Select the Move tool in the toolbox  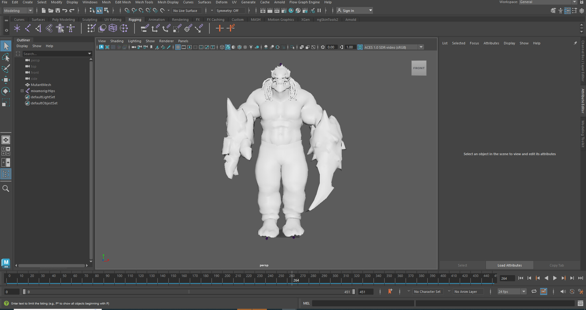[x=6, y=80]
